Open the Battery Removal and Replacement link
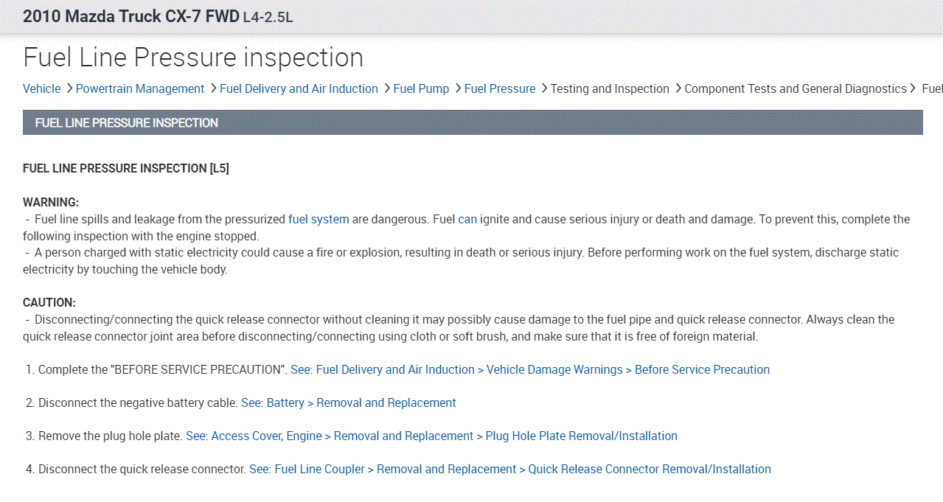The height and width of the screenshot is (502, 943). (348, 402)
